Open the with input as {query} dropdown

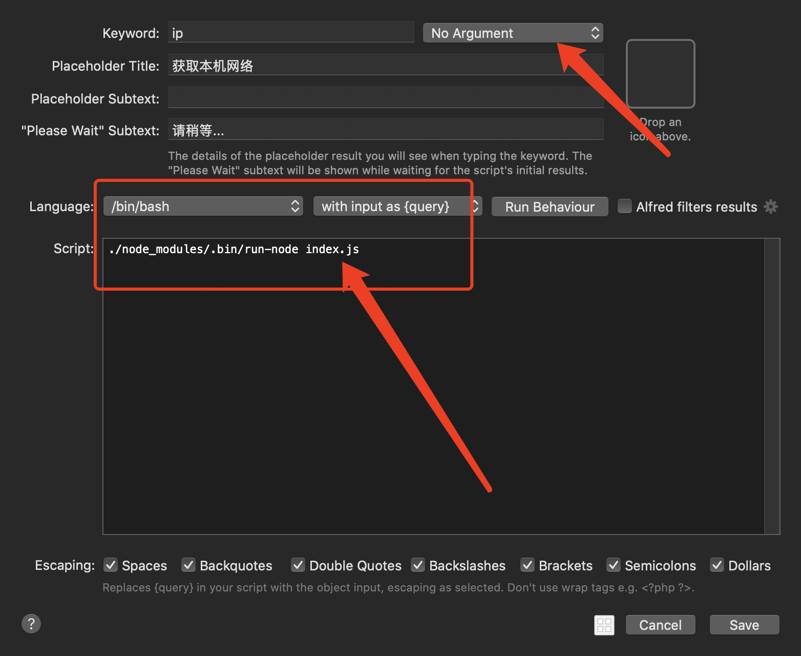click(x=397, y=206)
